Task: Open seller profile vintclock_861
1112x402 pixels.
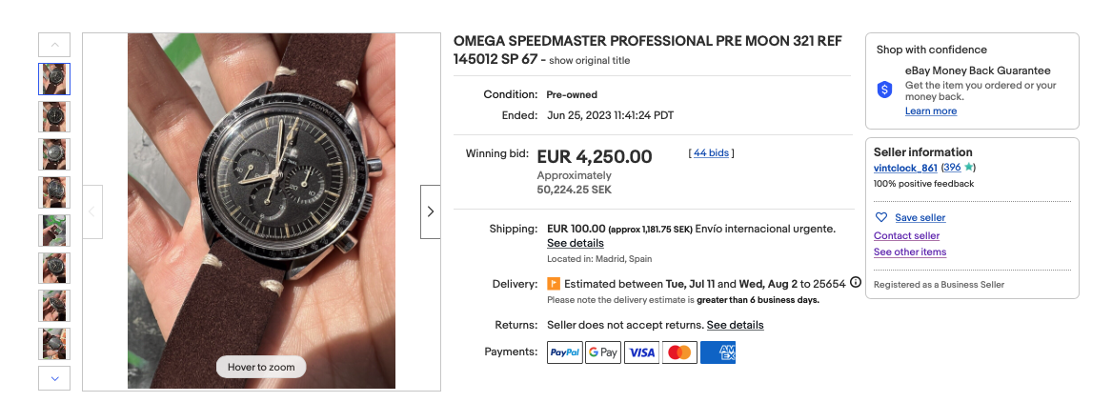Action: point(905,168)
